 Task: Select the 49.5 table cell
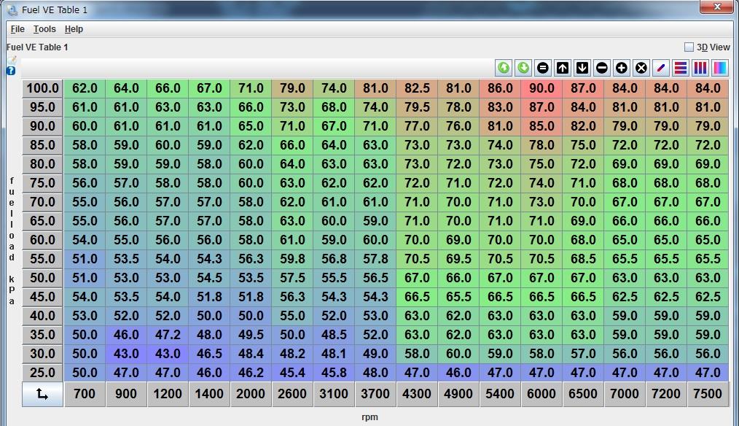click(x=251, y=335)
